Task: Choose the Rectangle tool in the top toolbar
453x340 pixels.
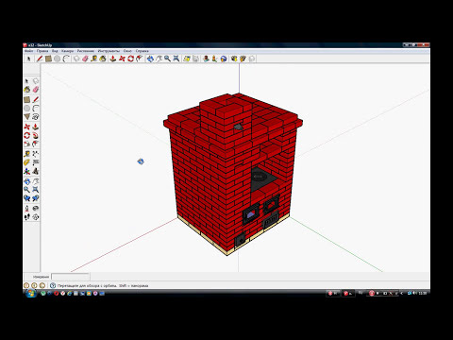Action: pos(48,59)
